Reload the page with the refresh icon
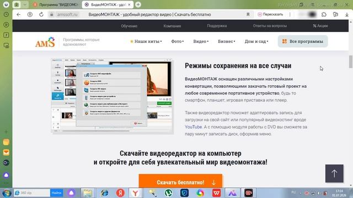353x198 pixels. tap(41, 14)
